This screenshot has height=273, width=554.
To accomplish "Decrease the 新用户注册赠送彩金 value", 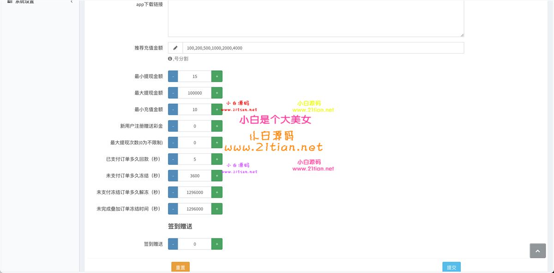I will [173, 126].
